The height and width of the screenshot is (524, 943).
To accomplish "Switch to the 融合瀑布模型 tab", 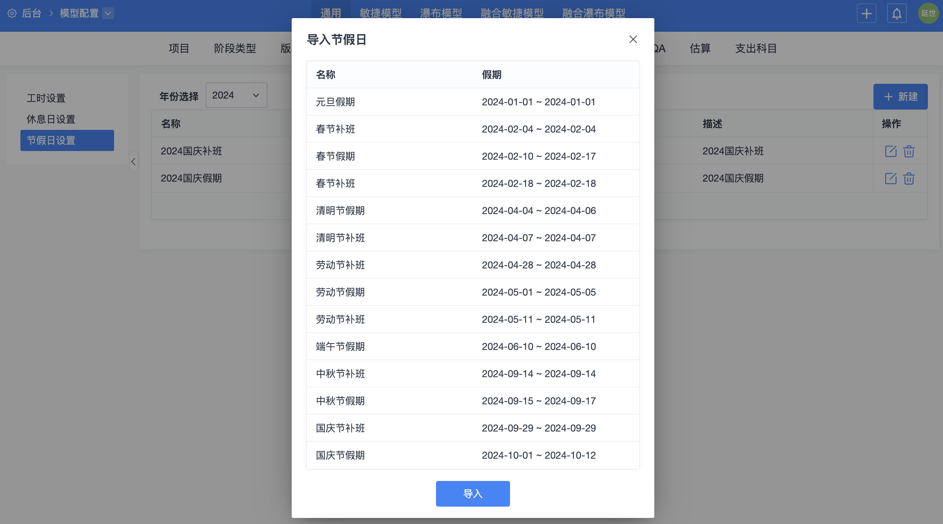I will (x=593, y=14).
